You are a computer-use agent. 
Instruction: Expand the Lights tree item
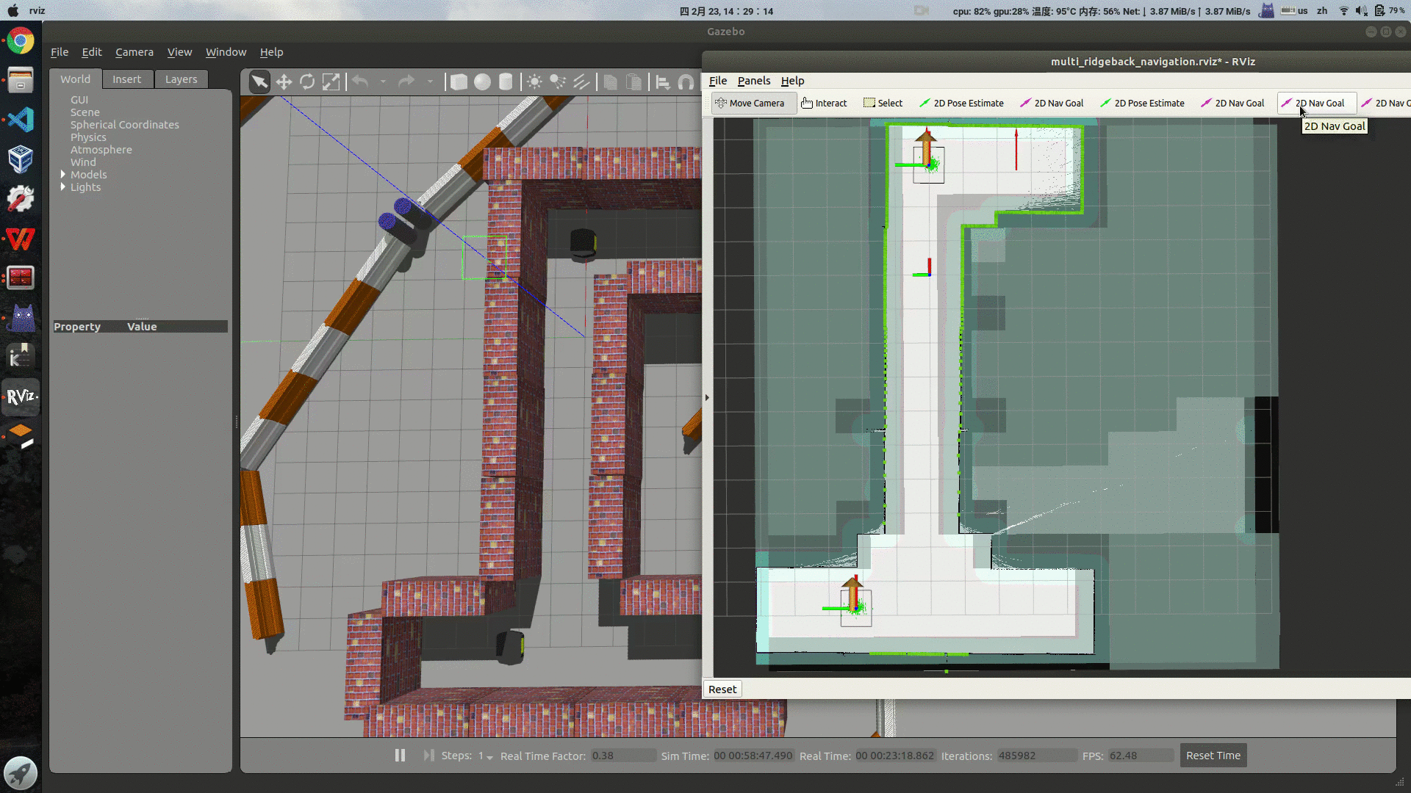click(x=63, y=187)
